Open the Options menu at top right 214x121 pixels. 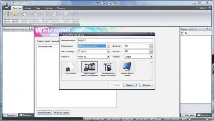(x=203, y=8)
